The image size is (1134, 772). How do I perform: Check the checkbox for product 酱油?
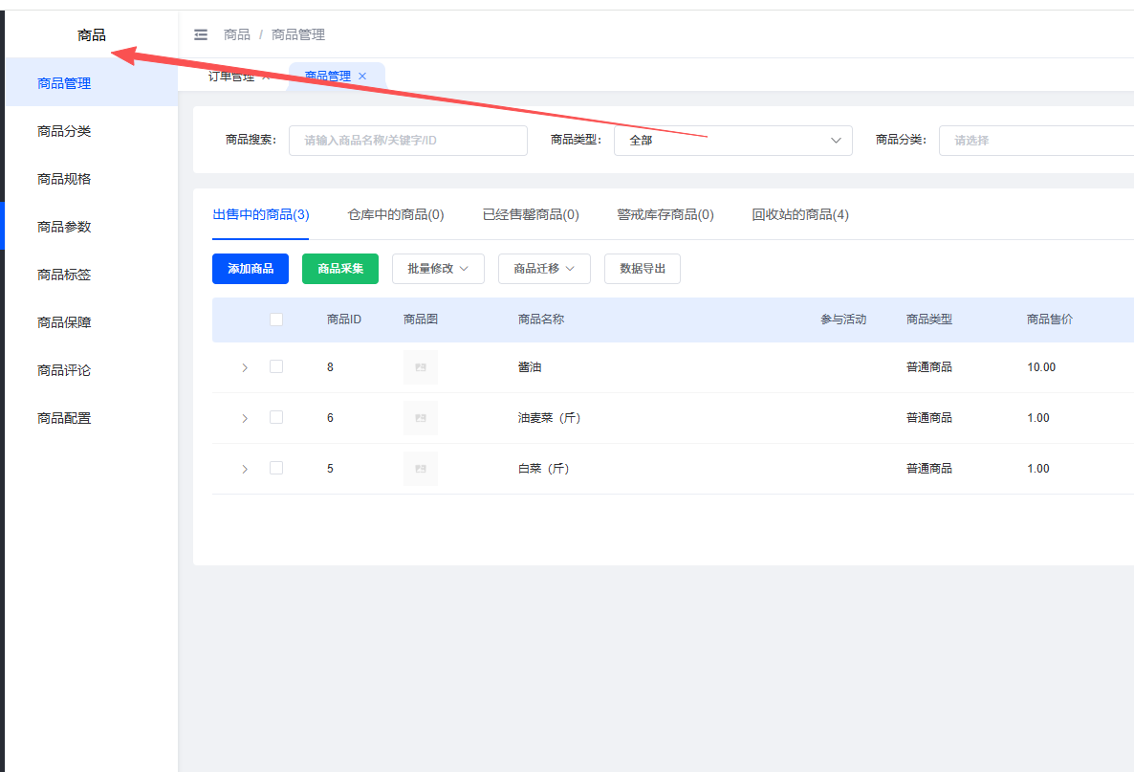pyautogui.click(x=276, y=366)
